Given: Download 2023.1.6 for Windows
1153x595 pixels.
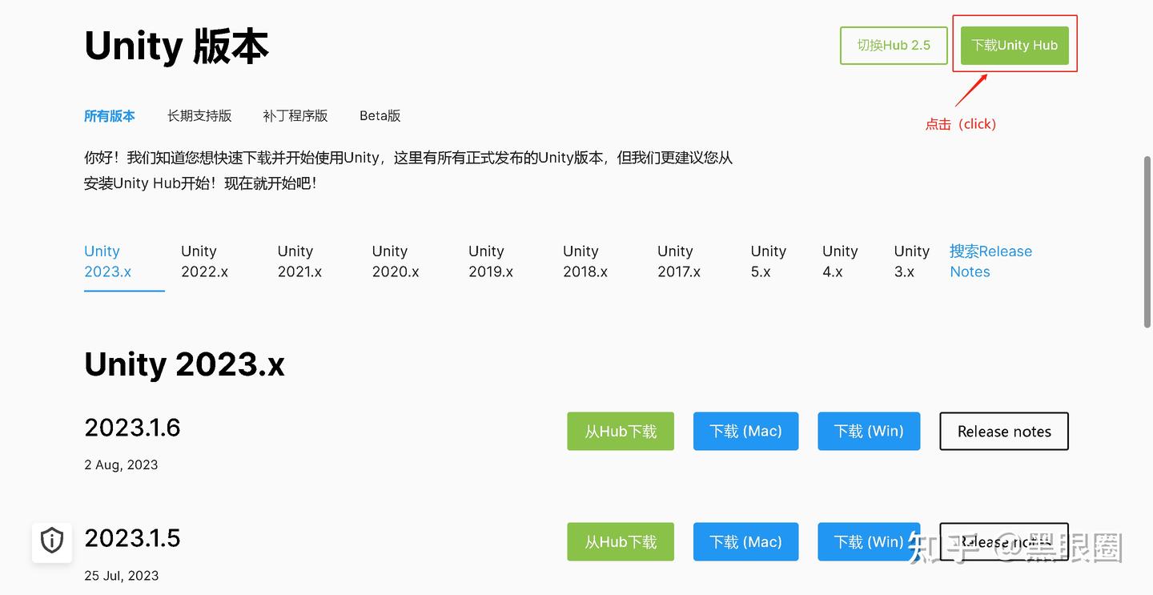Looking at the screenshot, I should 869,431.
